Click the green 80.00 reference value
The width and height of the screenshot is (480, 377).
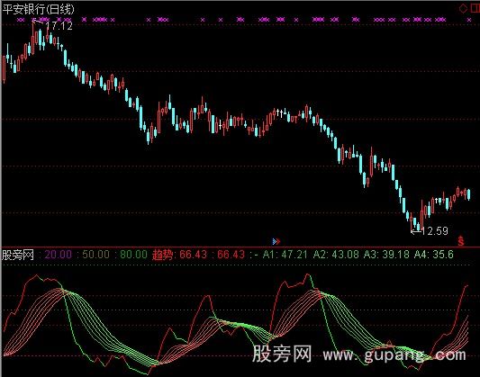point(133,255)
